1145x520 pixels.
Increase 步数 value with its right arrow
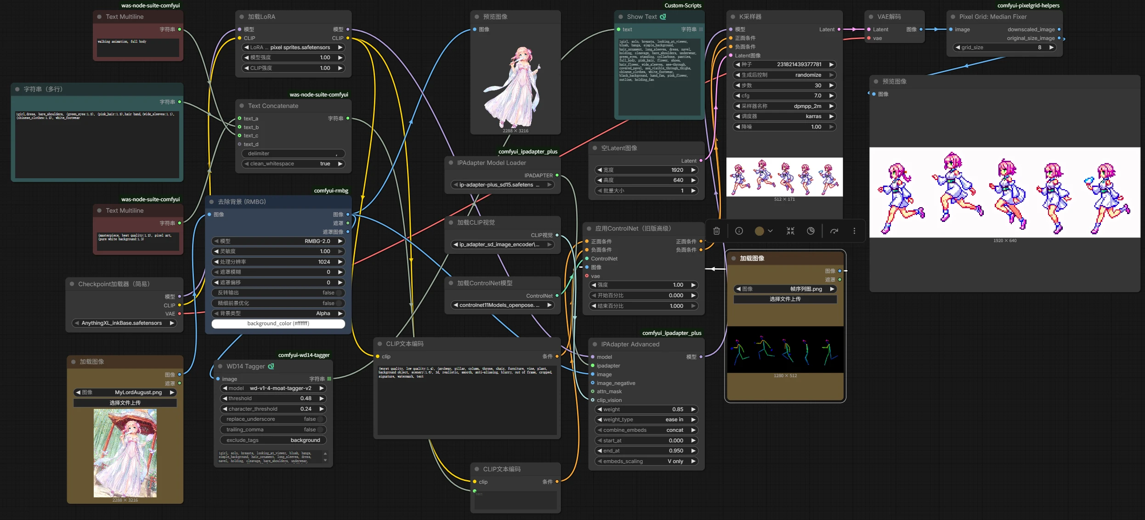click(831, 85)
